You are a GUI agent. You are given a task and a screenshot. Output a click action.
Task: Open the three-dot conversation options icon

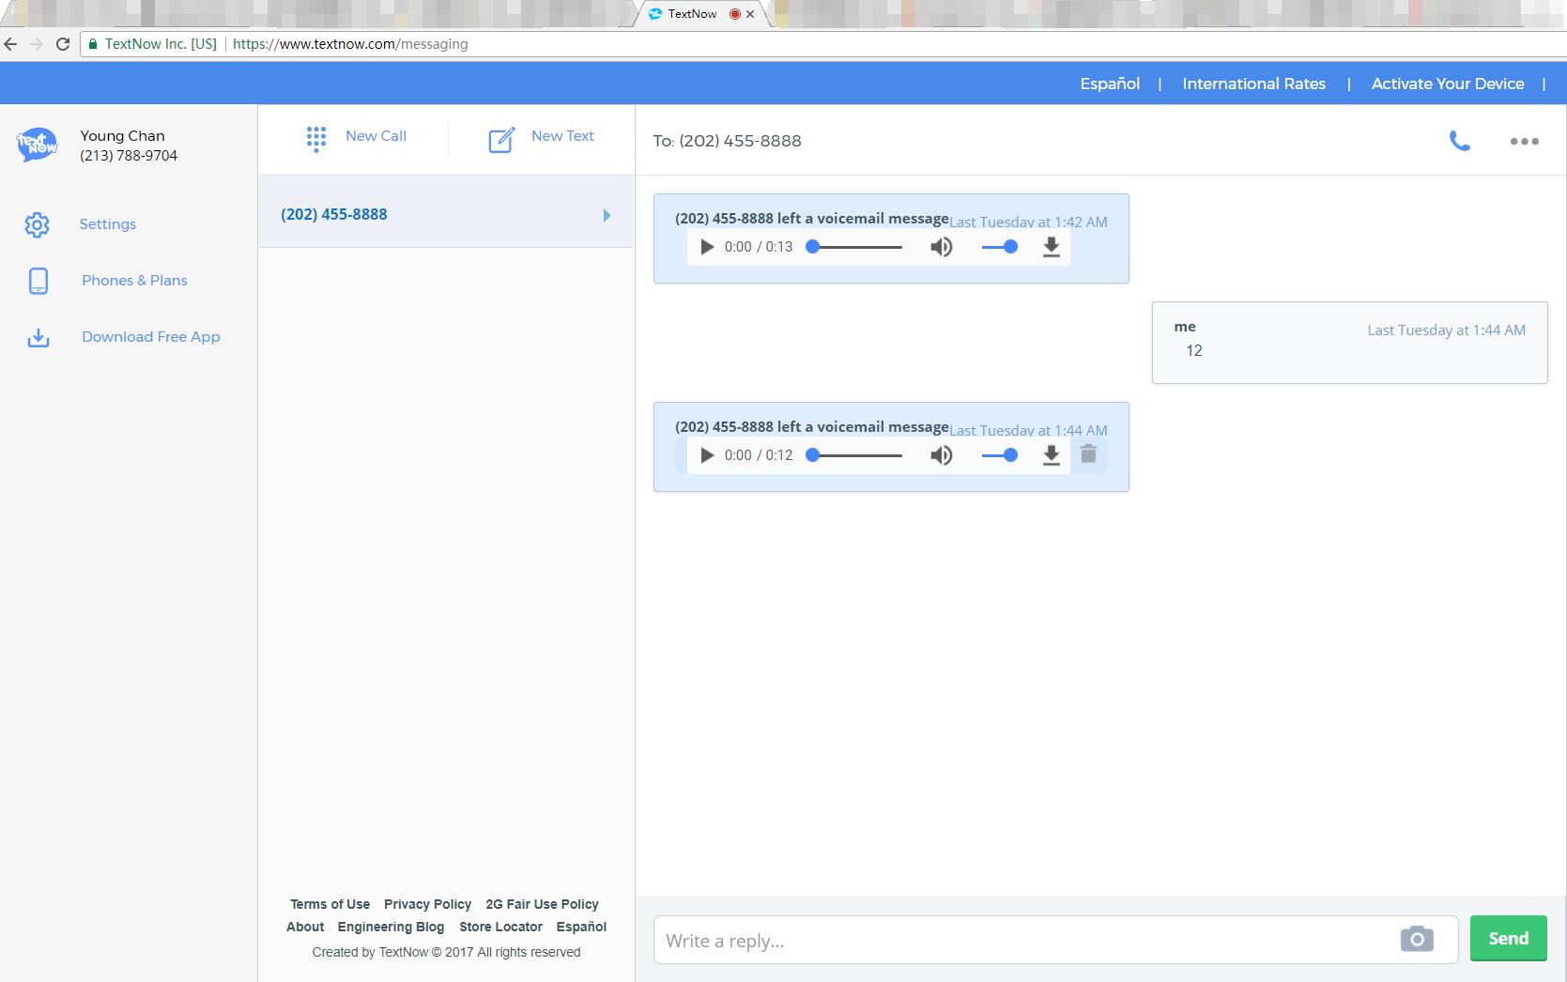(1523, 141)
